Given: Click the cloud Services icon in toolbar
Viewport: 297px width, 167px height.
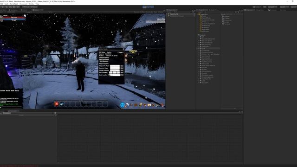Looking at the screenshot, I should pos(265,7).
